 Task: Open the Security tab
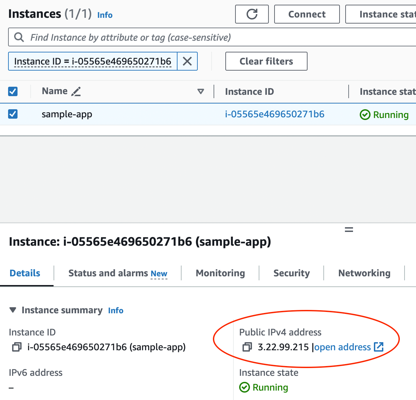pyautogui.click(x=292, y=273)
